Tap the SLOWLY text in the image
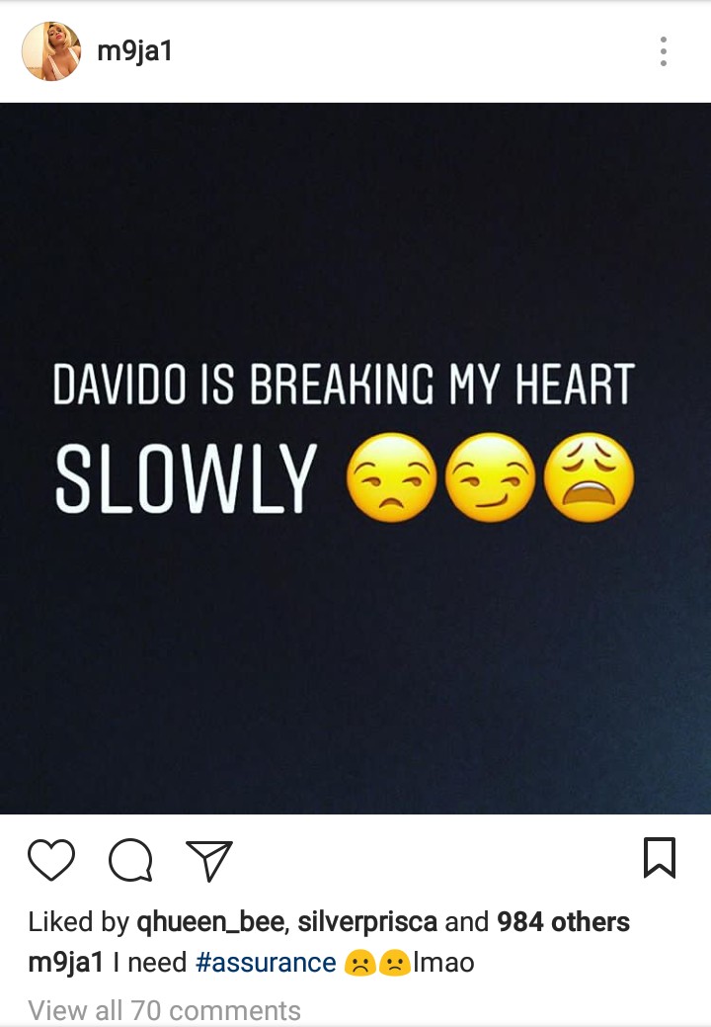Viewport: 711px width, 1027px height. pos(187,477)
